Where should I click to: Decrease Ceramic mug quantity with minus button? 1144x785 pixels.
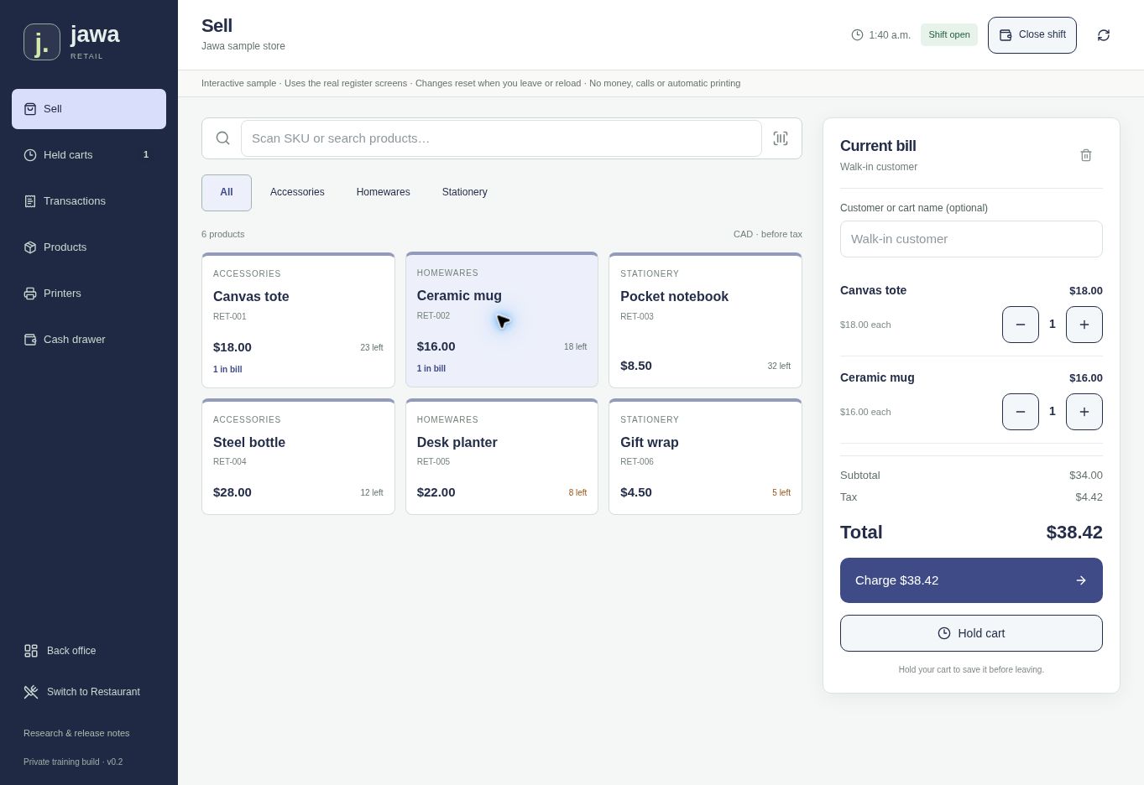pos(1021,412)
